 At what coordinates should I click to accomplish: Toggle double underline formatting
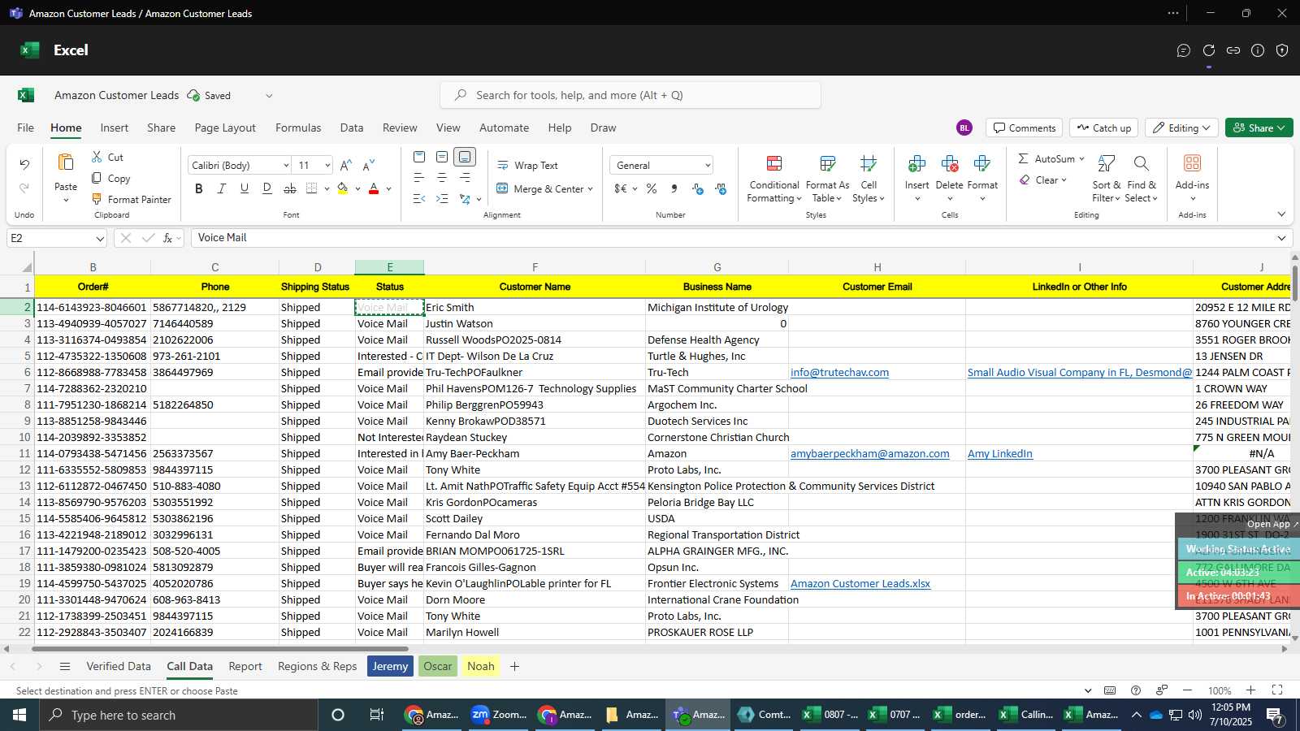coord(267,188)
